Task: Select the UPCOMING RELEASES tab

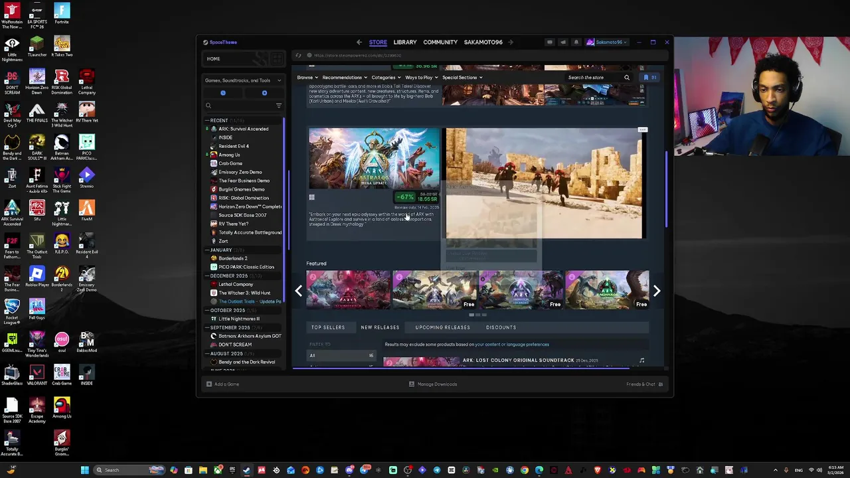Action: [x=442, y=327]
